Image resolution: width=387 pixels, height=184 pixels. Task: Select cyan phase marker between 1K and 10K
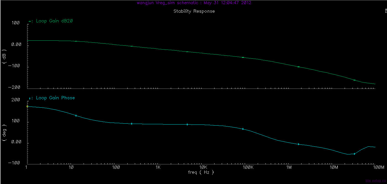click(187, 125)
